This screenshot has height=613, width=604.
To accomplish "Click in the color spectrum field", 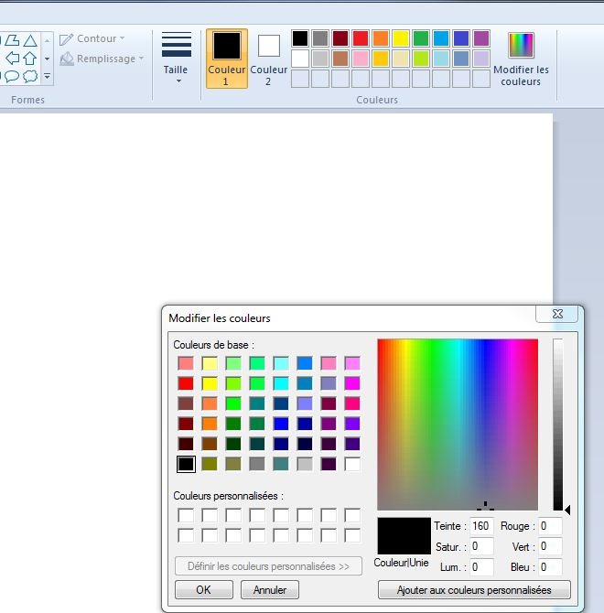I will tap(458, 425).
